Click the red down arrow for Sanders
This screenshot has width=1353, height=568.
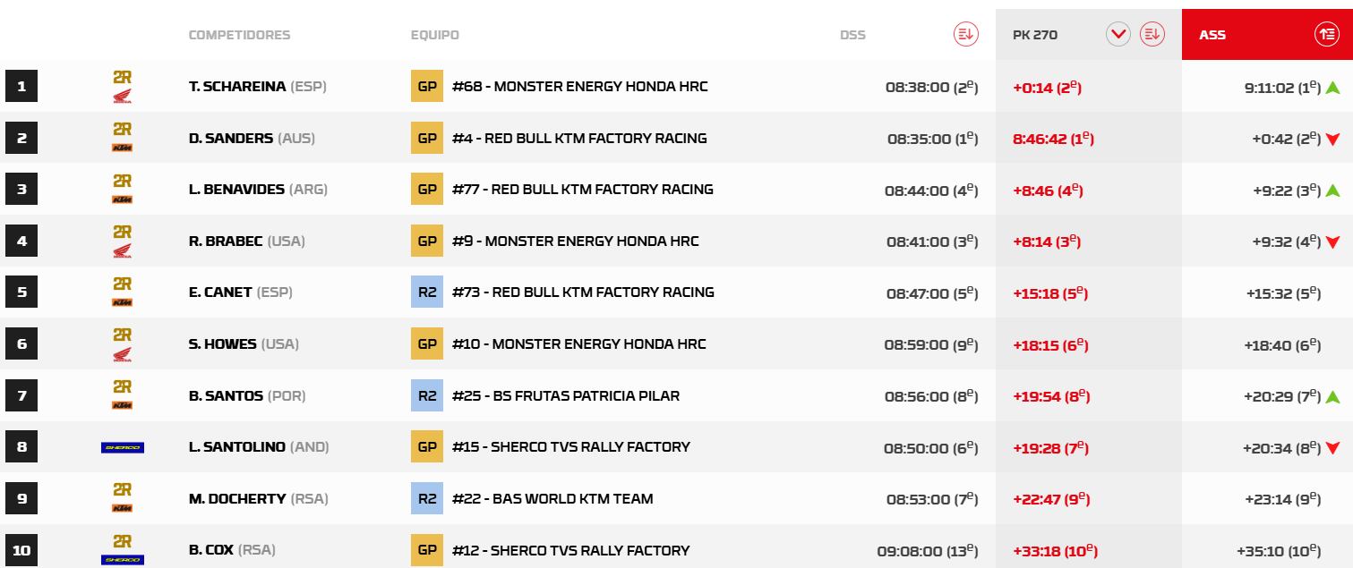coord(1332,140)
